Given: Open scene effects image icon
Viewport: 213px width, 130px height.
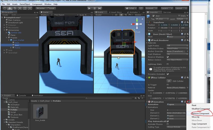Looking at the screenshot, I should (130, 15).
